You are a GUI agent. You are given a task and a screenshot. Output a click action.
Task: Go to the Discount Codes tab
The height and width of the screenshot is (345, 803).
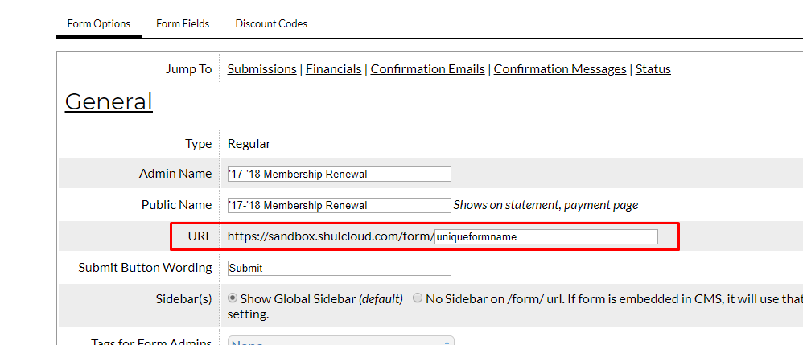coord(271,24)
